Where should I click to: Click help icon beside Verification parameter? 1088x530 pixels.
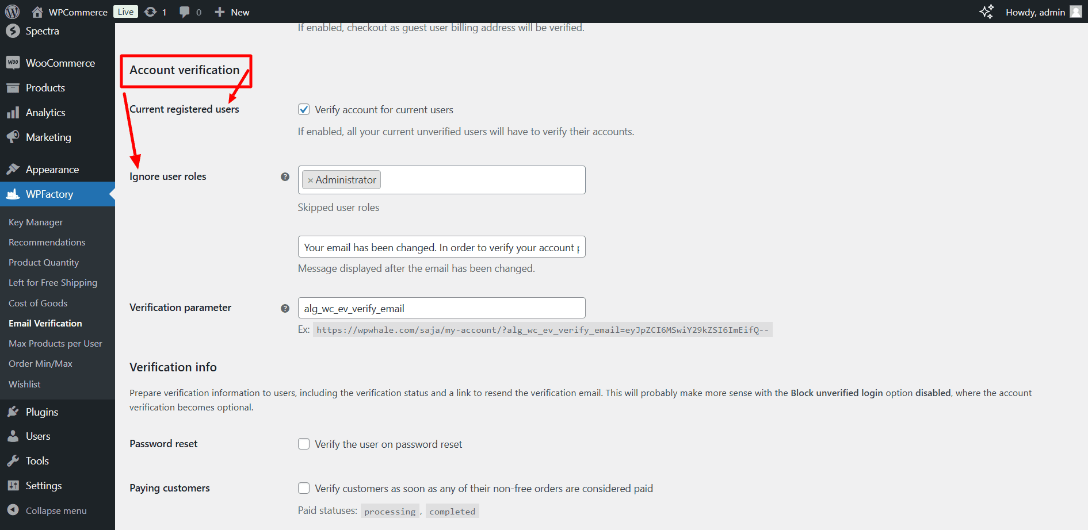285,308
